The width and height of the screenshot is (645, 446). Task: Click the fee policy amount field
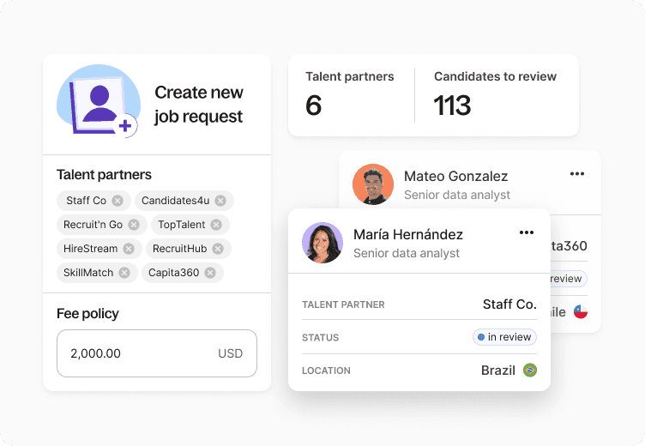click(x=157, y=353)
